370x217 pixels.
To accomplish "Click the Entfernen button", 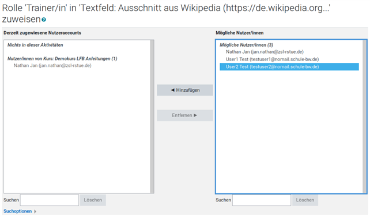I will [x=185, y=115].
